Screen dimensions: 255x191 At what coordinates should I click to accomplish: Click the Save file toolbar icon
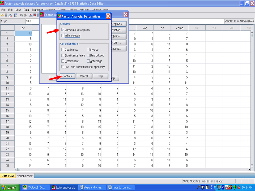(6, 15)
